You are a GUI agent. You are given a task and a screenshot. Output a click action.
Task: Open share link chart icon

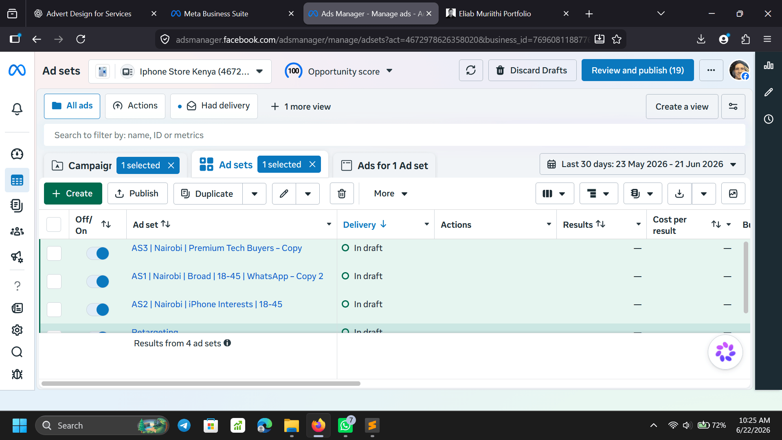pyautogui.click(x=733, y=194)
